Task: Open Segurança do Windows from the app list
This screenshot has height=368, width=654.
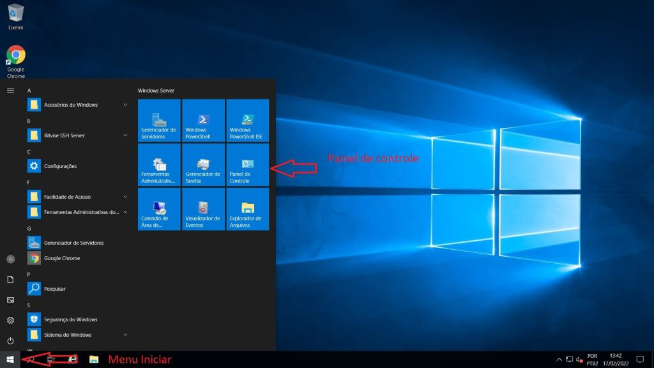Action: pyautogui.click(x=78, y=319)
